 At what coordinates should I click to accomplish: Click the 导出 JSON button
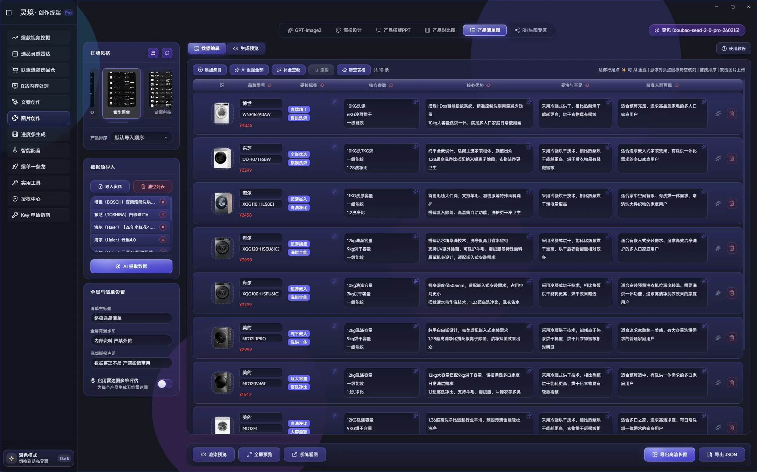click(722, 454)
